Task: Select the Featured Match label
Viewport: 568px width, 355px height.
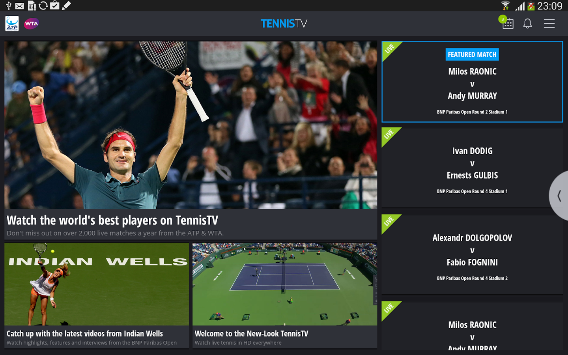Action: coord(472,54)
